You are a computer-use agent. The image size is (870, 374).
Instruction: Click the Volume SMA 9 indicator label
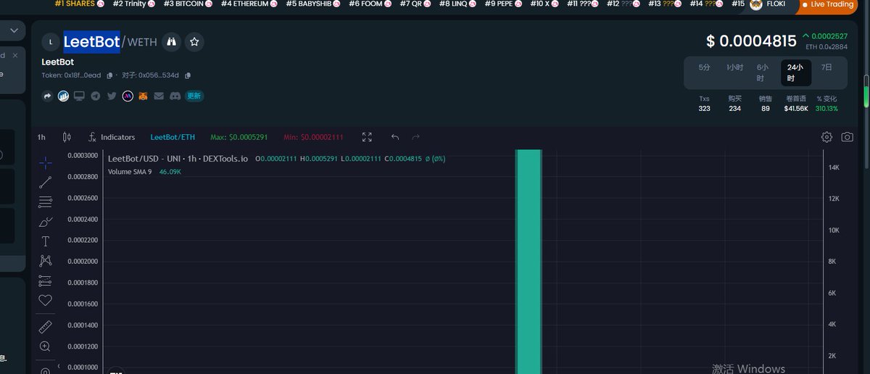click(x=129, y=172)
